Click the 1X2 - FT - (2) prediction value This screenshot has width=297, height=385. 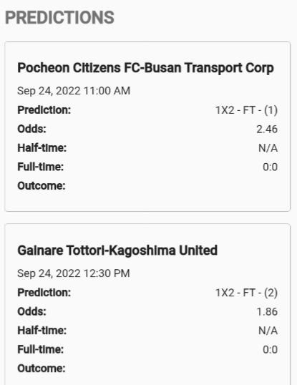(246, 293)
